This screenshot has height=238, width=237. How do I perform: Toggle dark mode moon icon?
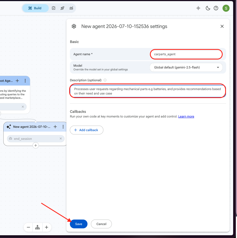(x=208, y=8)
